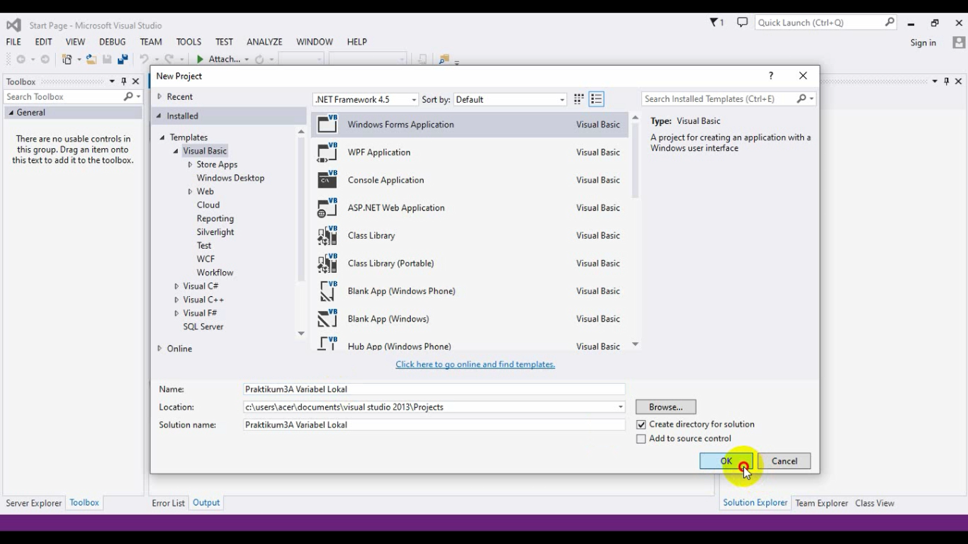Click the go online and find templates link
Viewport: 968px width, 544px height.
click(x=475, y=364)
